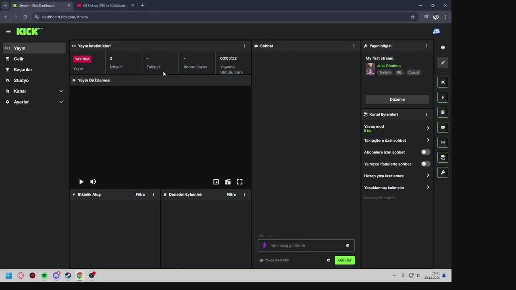Open chat settings gear icon
The height and width of the screenshot is (290, 516).
pyautogui.click(x=328, y=260)
